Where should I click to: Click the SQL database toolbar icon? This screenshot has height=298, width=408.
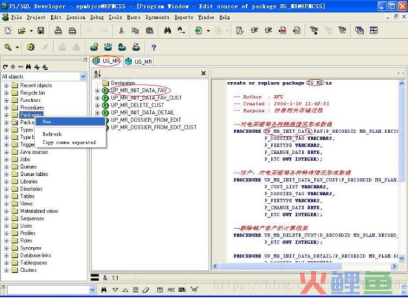point(108,47)
